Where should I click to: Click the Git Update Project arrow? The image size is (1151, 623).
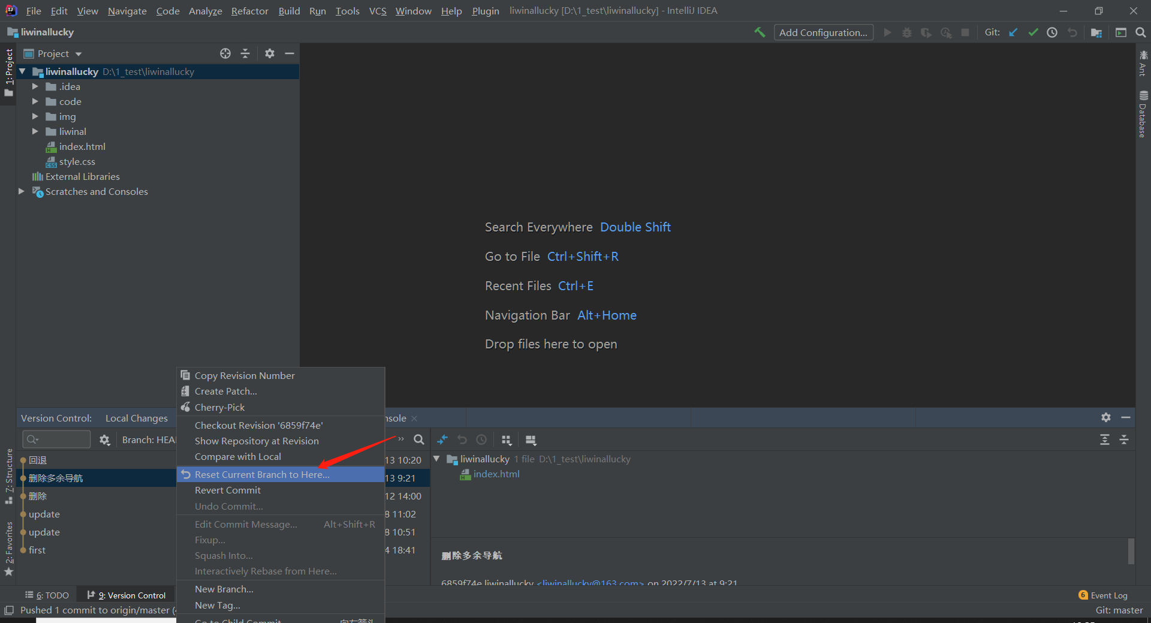click(1013, 32)
